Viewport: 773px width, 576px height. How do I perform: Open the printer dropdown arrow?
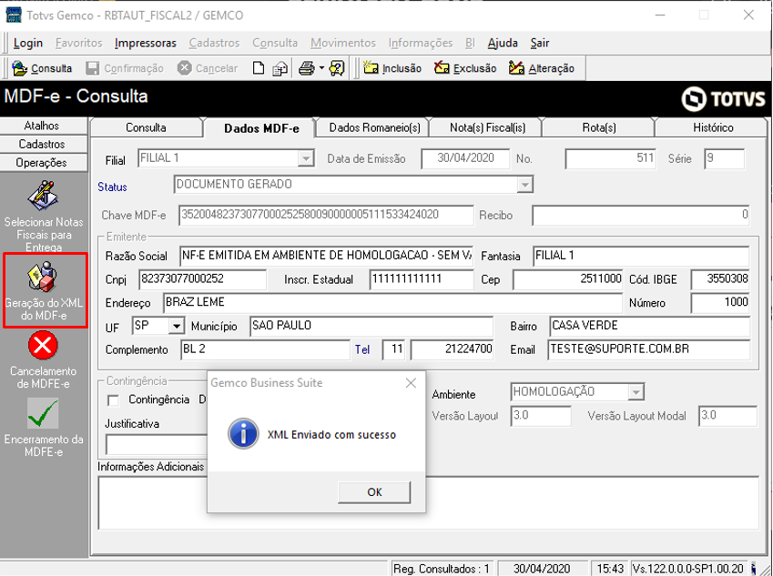[321, 68]
